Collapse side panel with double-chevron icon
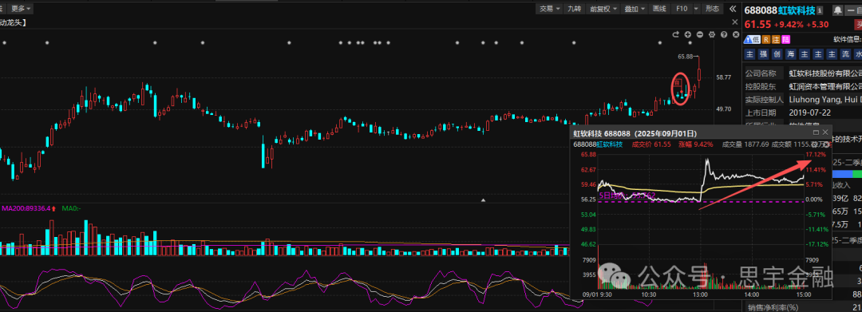 click(732, 9)
